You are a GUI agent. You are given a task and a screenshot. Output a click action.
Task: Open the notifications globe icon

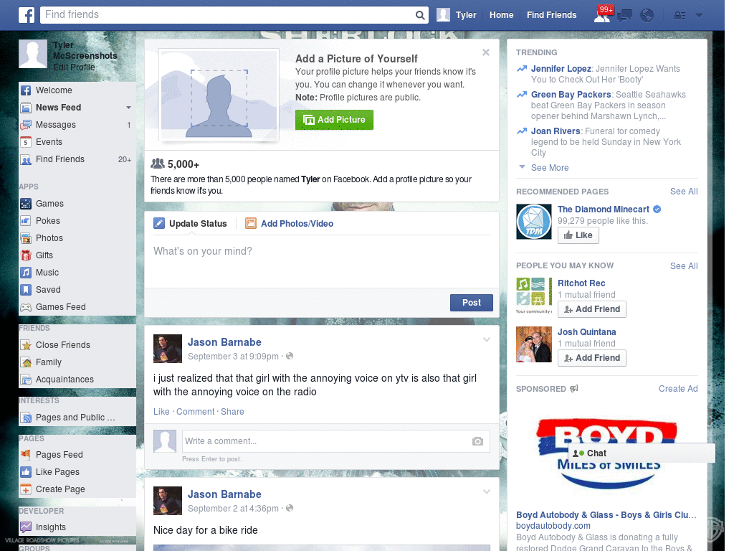pos(647,16)
